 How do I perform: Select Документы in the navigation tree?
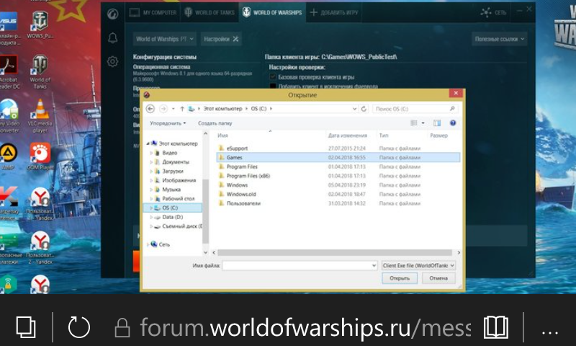[x=175, y=161]
